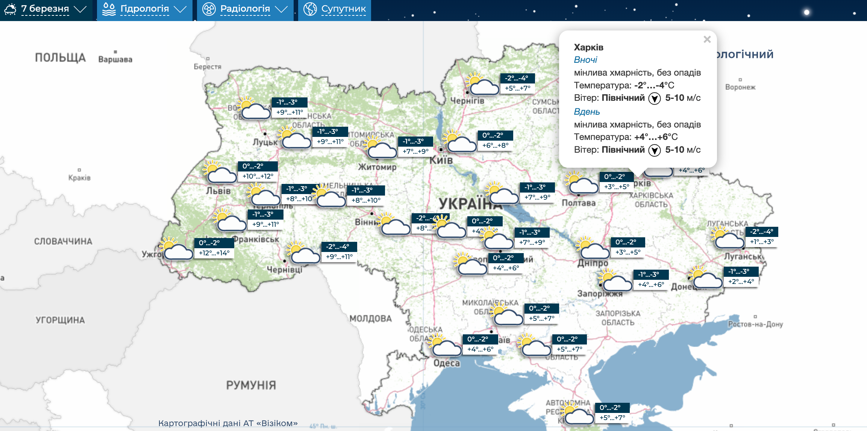This screenshot has width=867, height=431.
Task: Click the Dnipro forecast label +3°...+5°
Action: (x=628, y=252)
